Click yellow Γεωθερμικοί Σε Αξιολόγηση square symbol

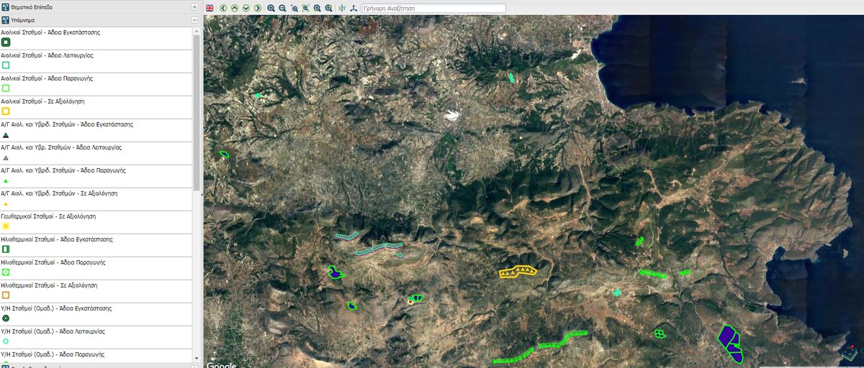(6, 226)
